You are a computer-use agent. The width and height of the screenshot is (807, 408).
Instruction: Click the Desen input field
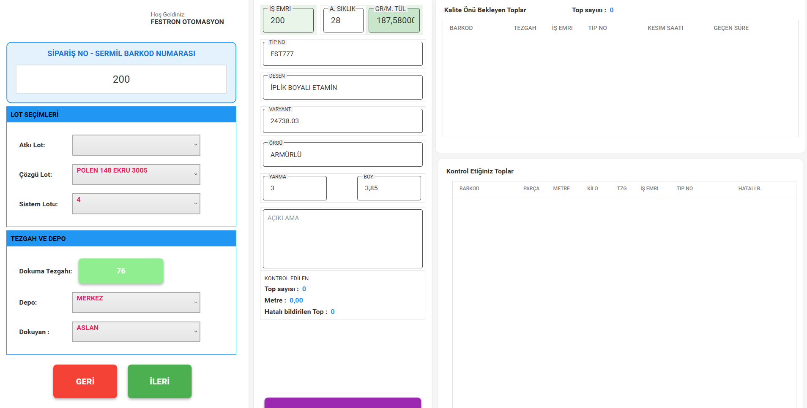click(342, 88)
